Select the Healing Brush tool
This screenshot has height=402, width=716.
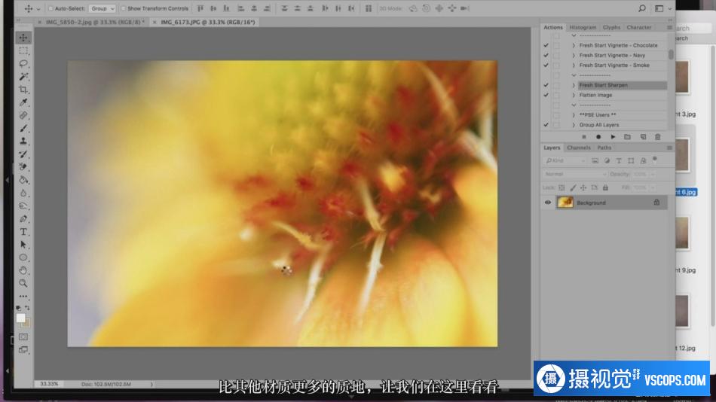(23, 115)
